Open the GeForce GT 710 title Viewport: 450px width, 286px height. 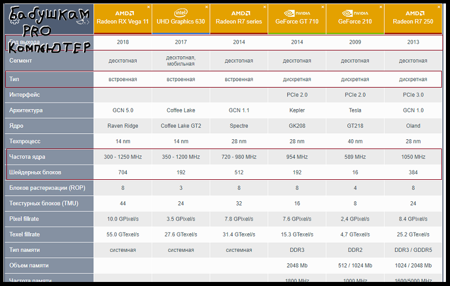(x=297, y=21)
